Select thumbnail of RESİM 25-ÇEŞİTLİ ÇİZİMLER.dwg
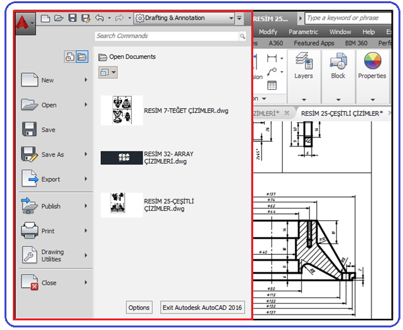The height and width of the screenshot is (330, 403). pyautogui.click(x=121, y=205)
